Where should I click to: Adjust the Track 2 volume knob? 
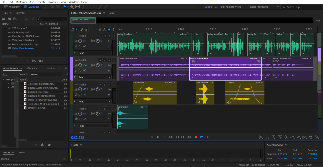coord(80,65)
